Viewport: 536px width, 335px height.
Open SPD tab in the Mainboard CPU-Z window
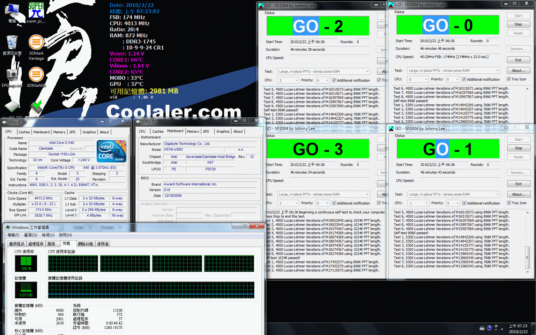point(206,131)
